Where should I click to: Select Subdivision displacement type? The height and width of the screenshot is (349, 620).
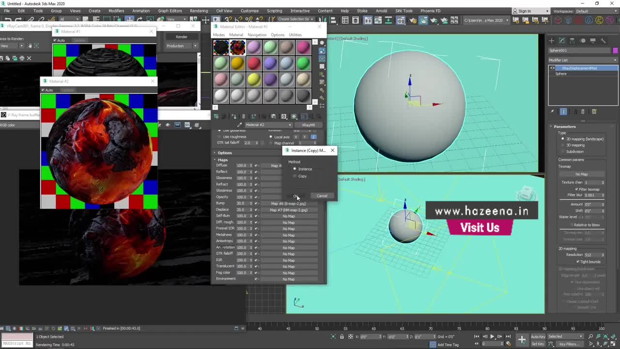563,151
